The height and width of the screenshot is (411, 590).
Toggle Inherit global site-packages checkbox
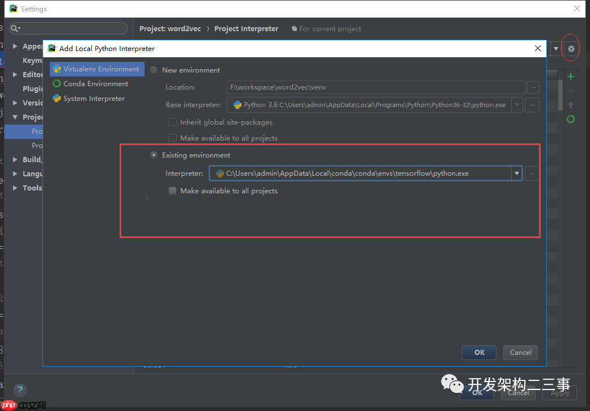pyautogui.click(x=172, y=122)
